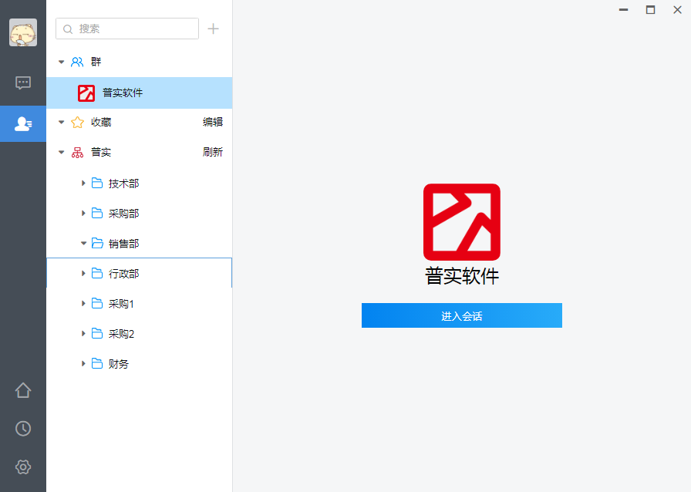Select the 财务 department label
Viewport: 691px width, 492px height.
[119, 364]
